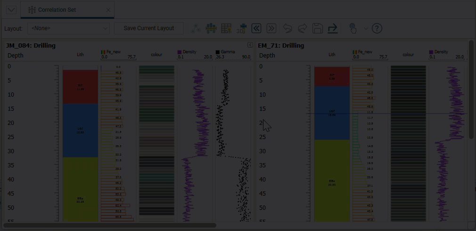
Task: Undo the last correlation change
Action: pos(287,28)
